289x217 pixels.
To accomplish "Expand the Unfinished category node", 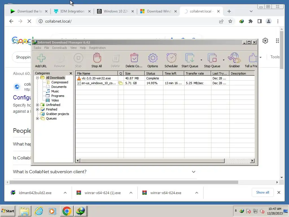I will (38, 105).
